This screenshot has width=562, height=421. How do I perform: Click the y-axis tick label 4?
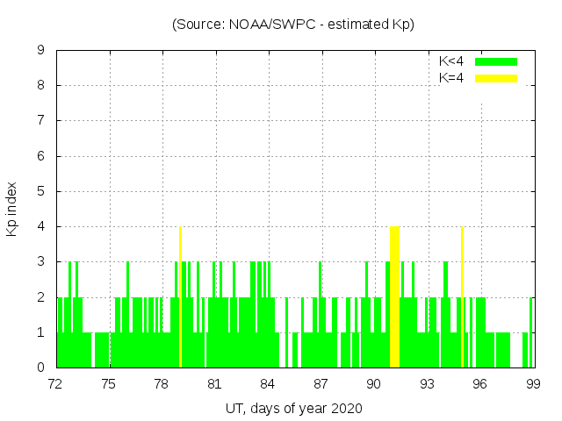pyautogui.click(x=40, y=227)
